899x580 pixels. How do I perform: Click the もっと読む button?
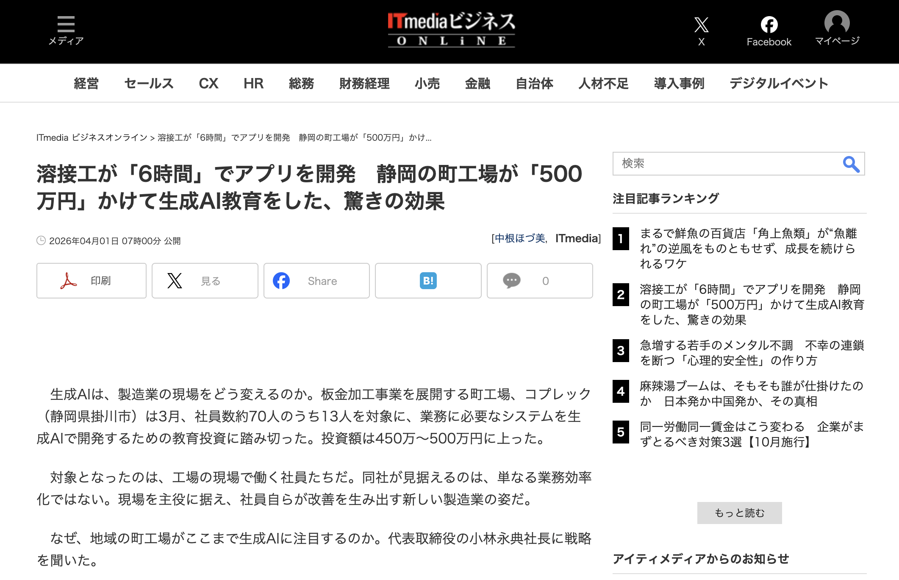739,513
